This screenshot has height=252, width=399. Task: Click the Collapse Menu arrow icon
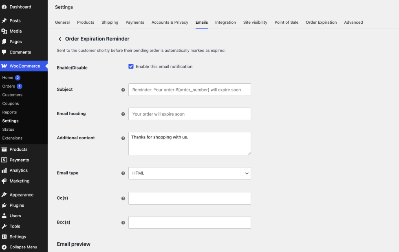[4, 247]
